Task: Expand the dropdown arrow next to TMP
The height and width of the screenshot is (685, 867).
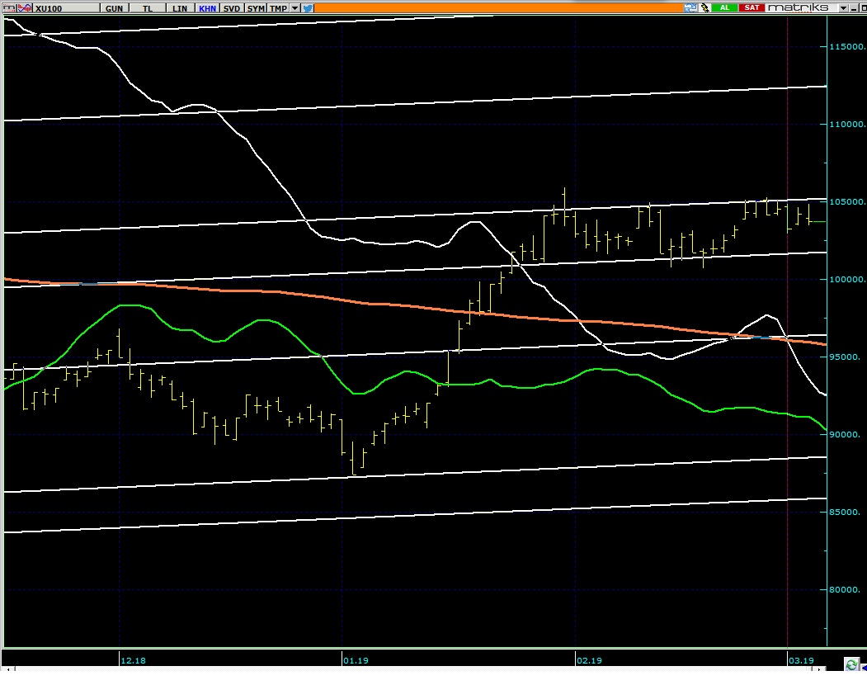Action: (295, 7)
